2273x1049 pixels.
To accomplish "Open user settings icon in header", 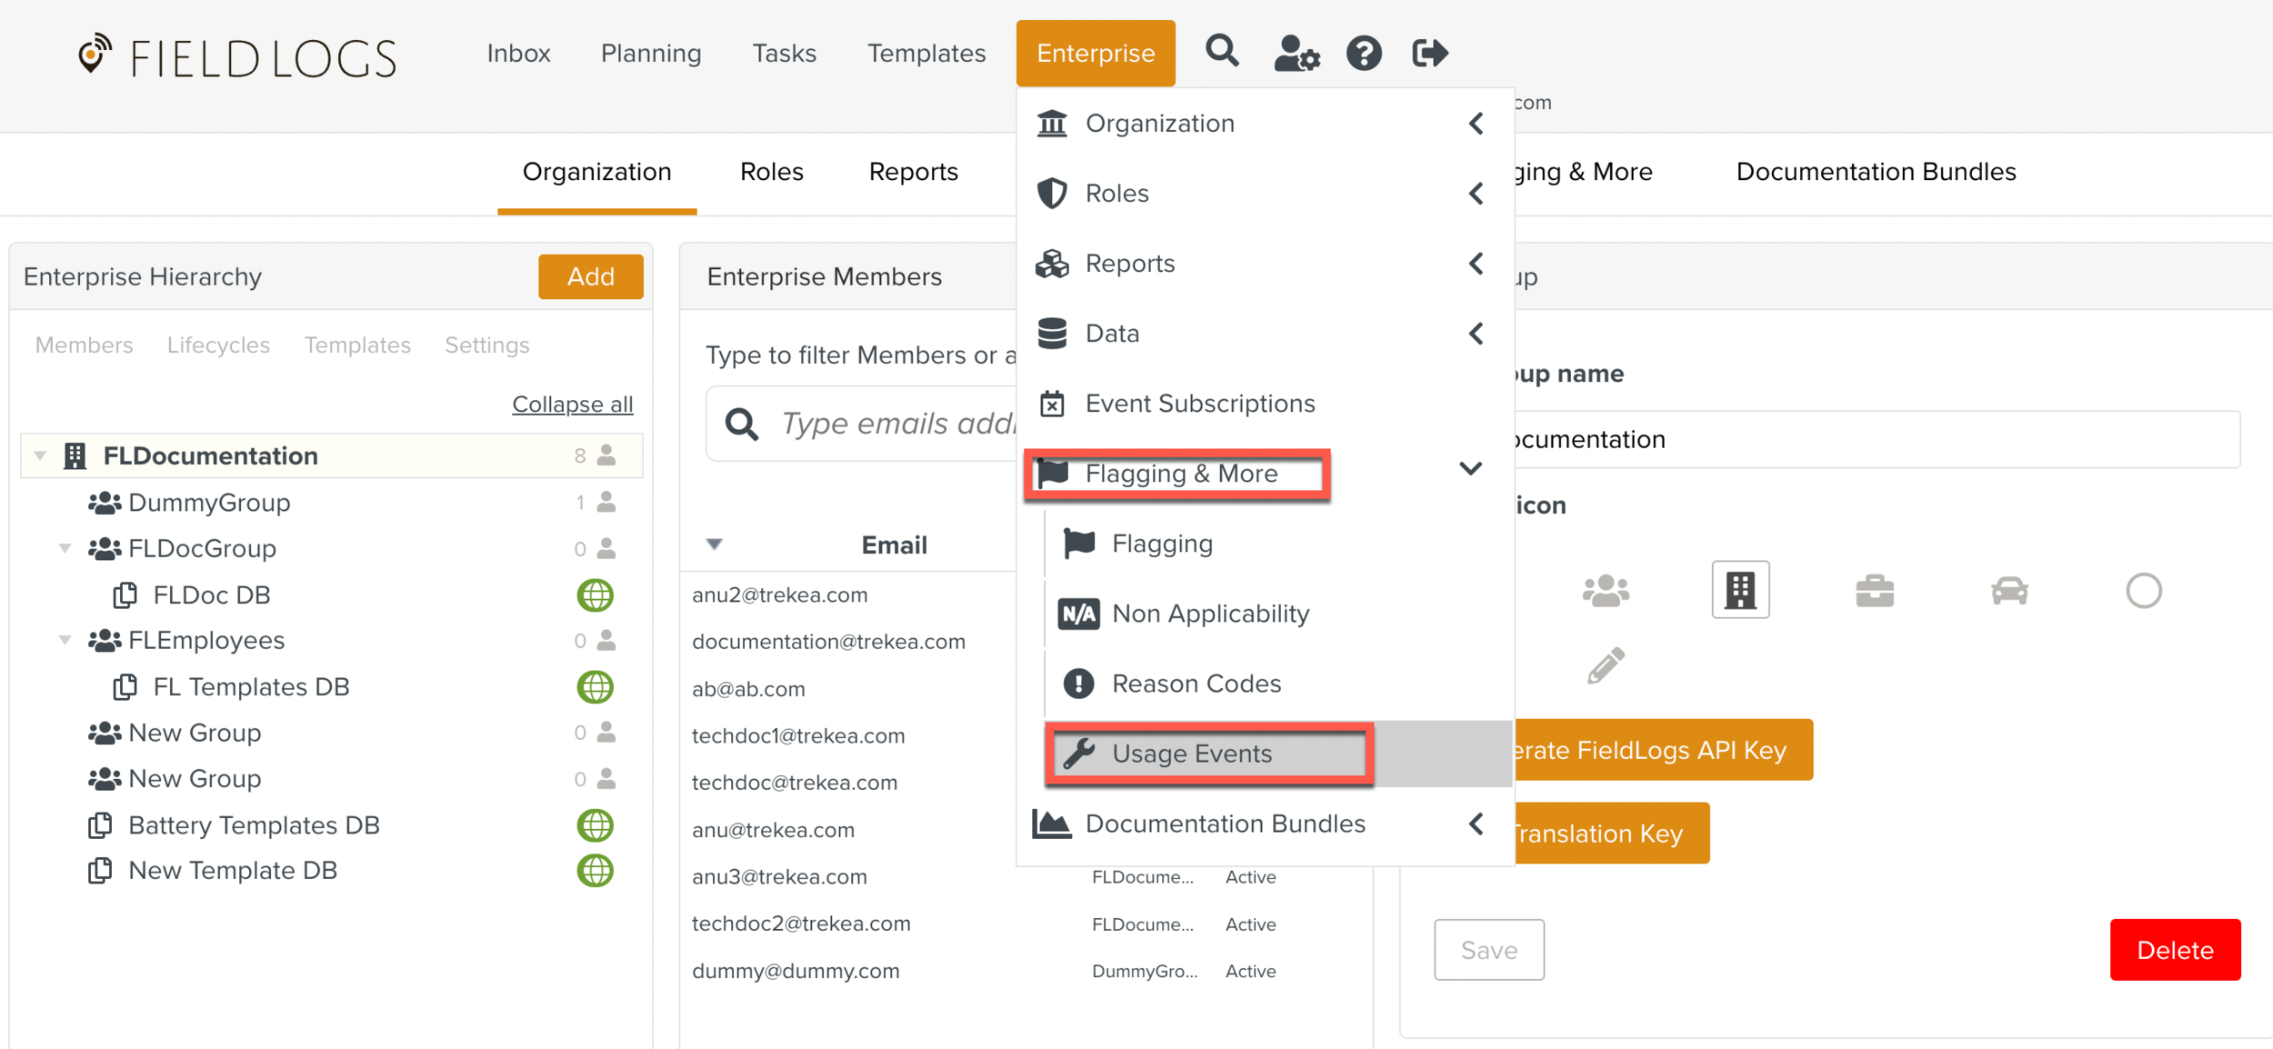I will click(x=1296, y=53).
